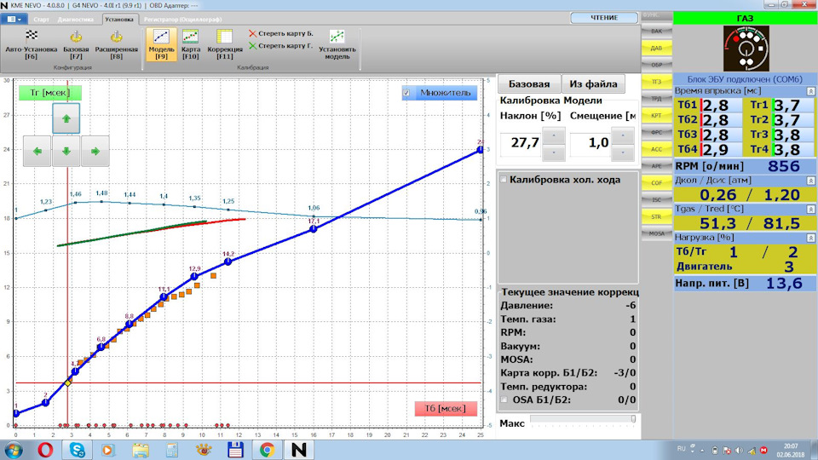The height and width of the screenshot is (460, 818).
Task: Switch to Установка tab
Action: (x=119, y=20)
